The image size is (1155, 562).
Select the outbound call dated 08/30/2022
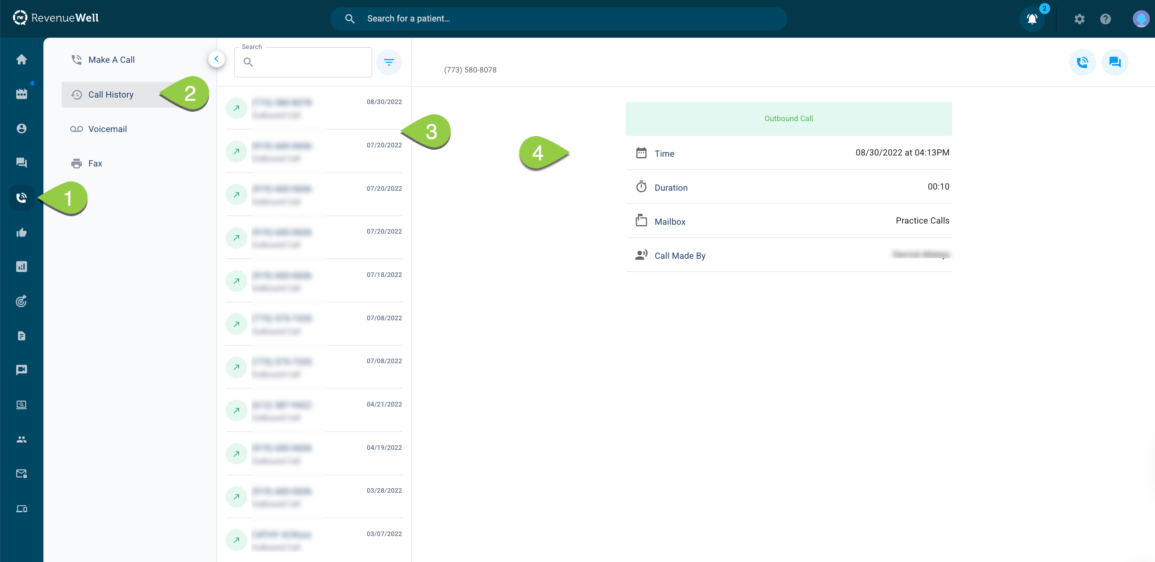point(314,108)
